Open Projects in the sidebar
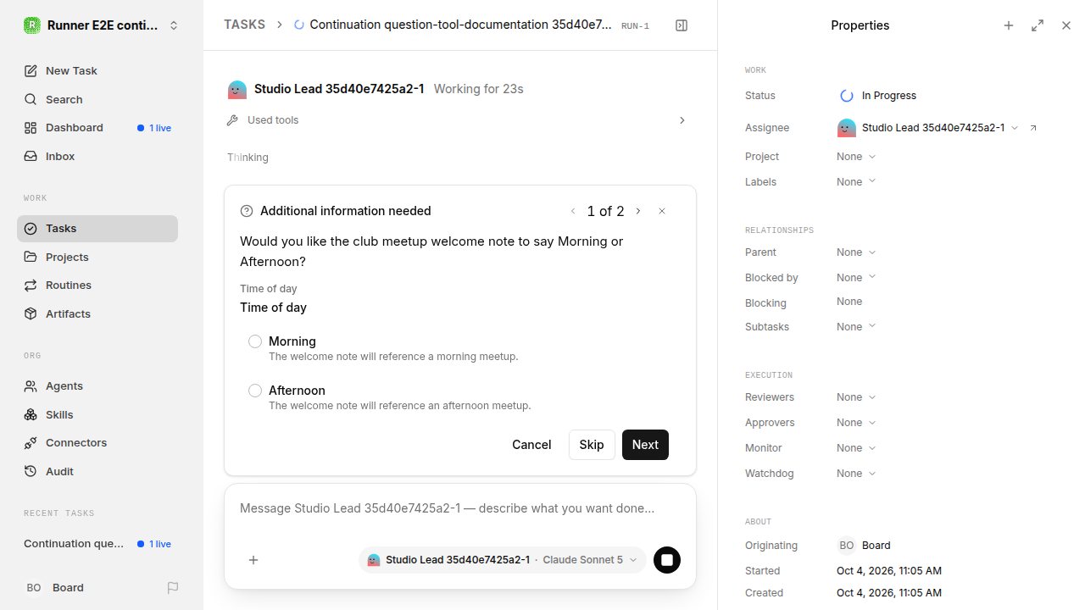Viewport: 1085px width, 610px height. [97, 258]
